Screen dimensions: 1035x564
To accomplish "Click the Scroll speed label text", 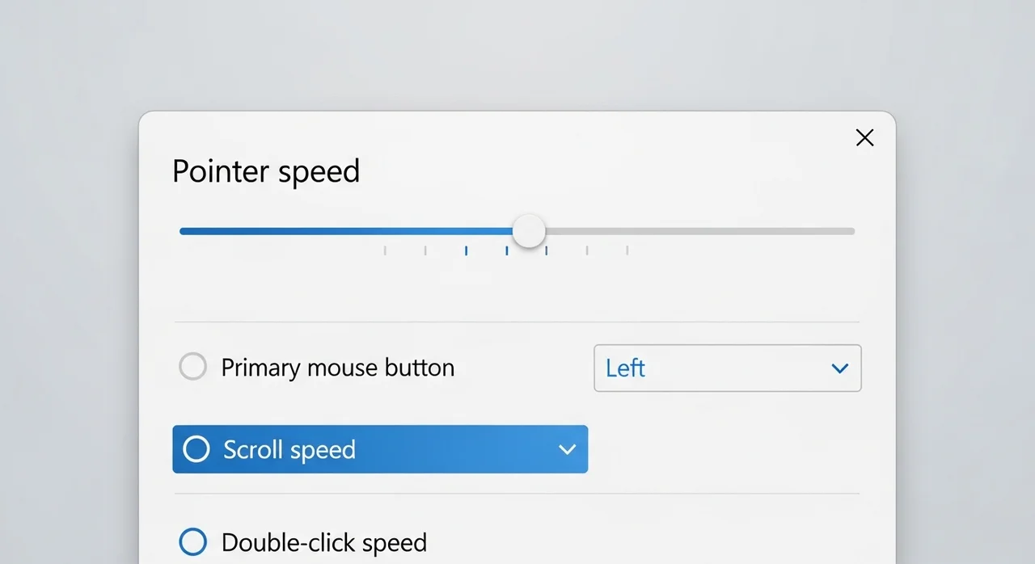I will 289,449.
